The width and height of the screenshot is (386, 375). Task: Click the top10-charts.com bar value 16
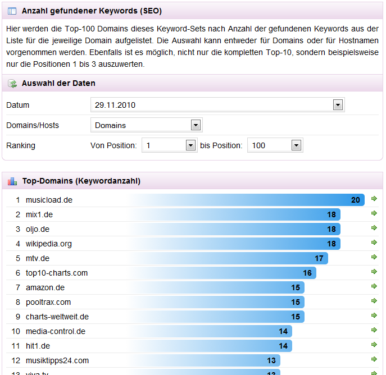tap(307, 273)
